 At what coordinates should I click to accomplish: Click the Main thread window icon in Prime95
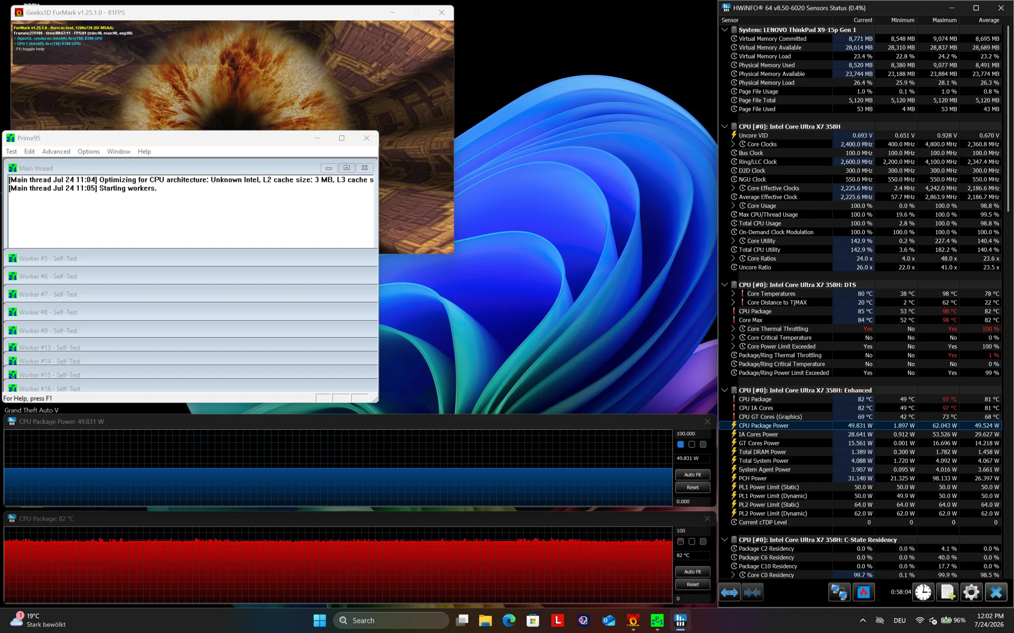pyautogui.click(x=13, y=168)
